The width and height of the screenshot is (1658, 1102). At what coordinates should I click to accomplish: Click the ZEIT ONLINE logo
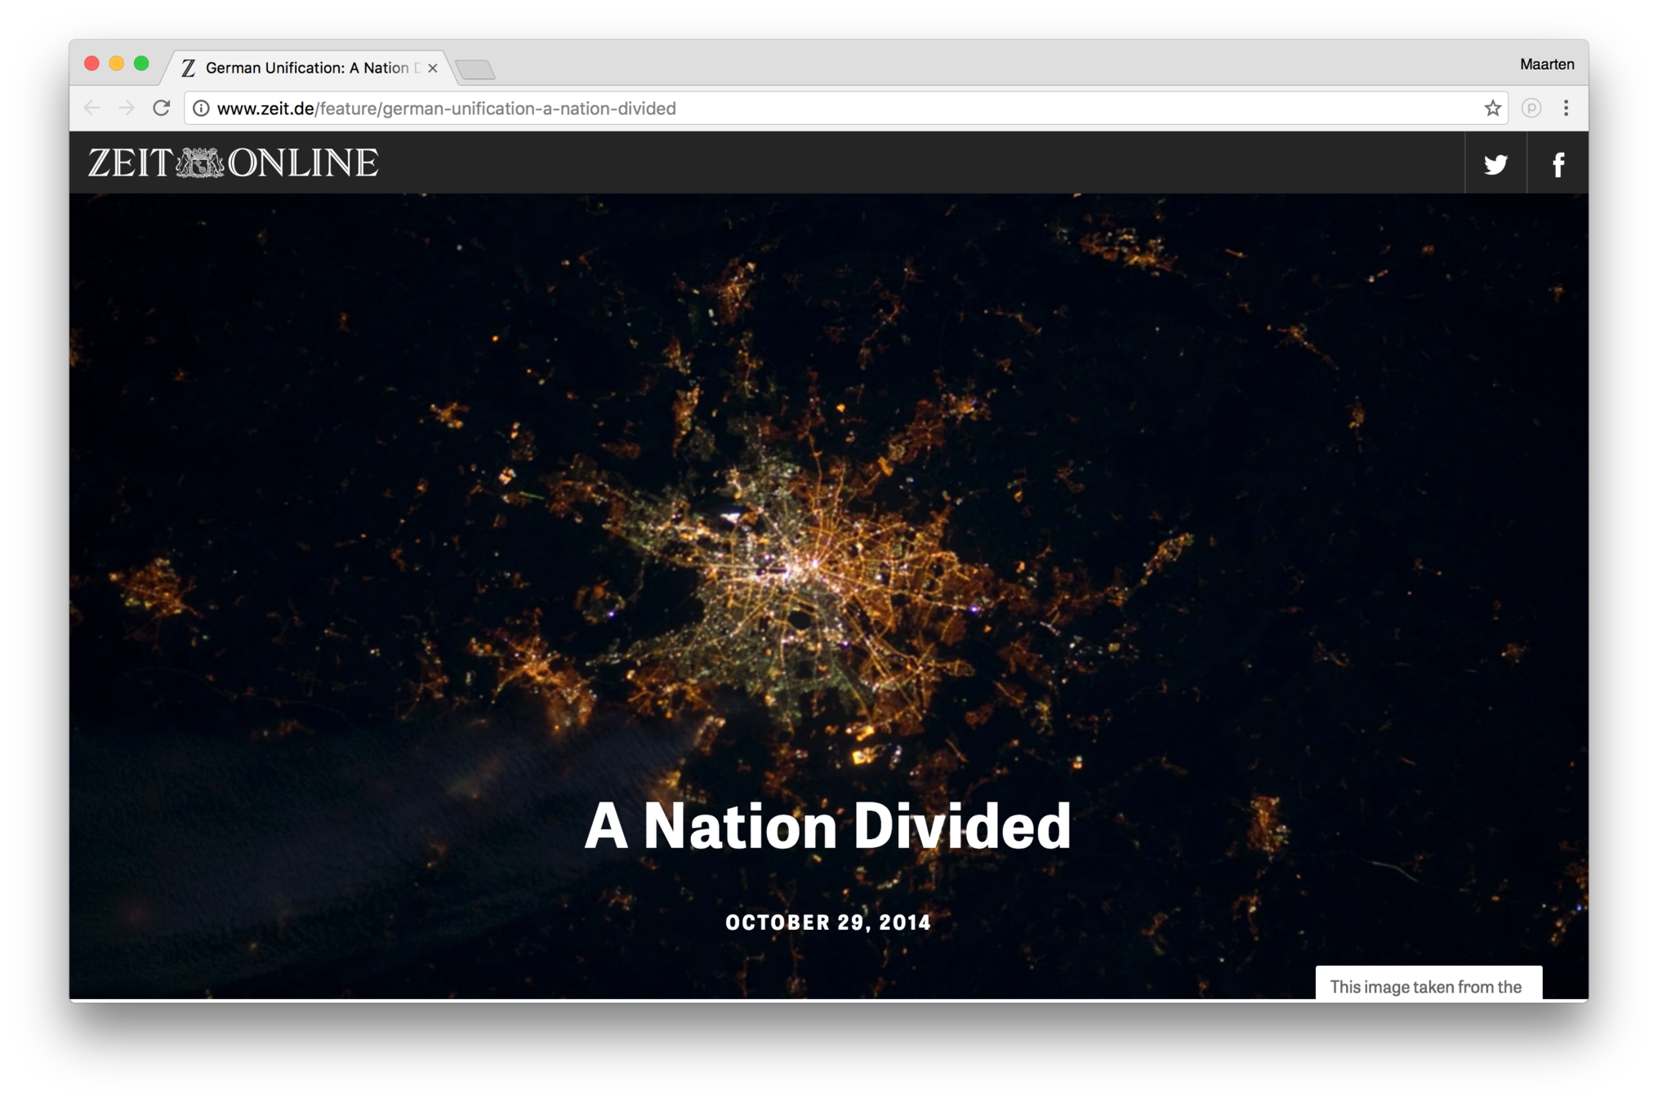(234, 162)
